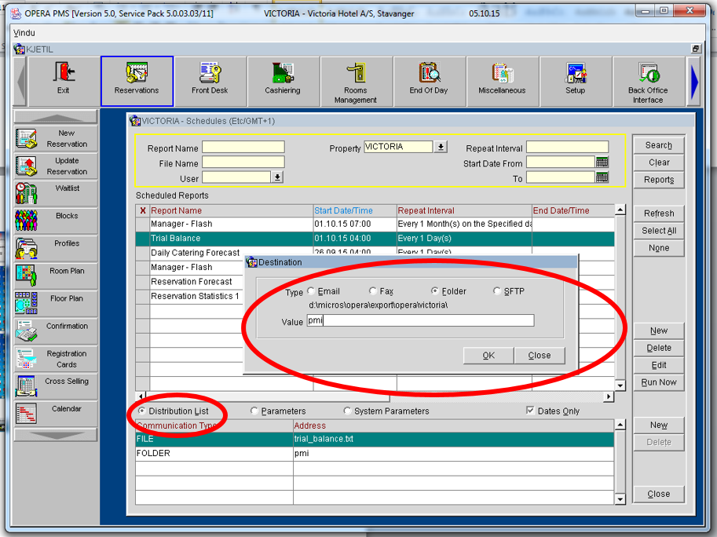717x537 pixels.
Task: Toggle the Dates Only checkbox
Action: (530, 411)
